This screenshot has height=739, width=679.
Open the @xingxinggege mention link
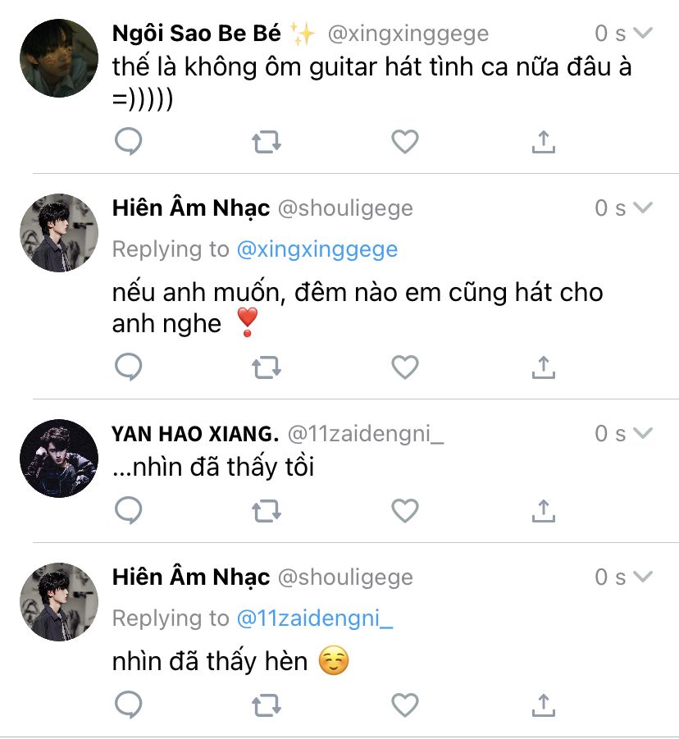tap(317, 249)
